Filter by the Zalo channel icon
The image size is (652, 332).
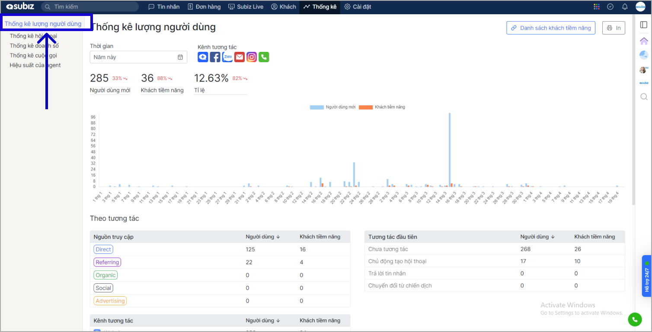tap(227, 57)
